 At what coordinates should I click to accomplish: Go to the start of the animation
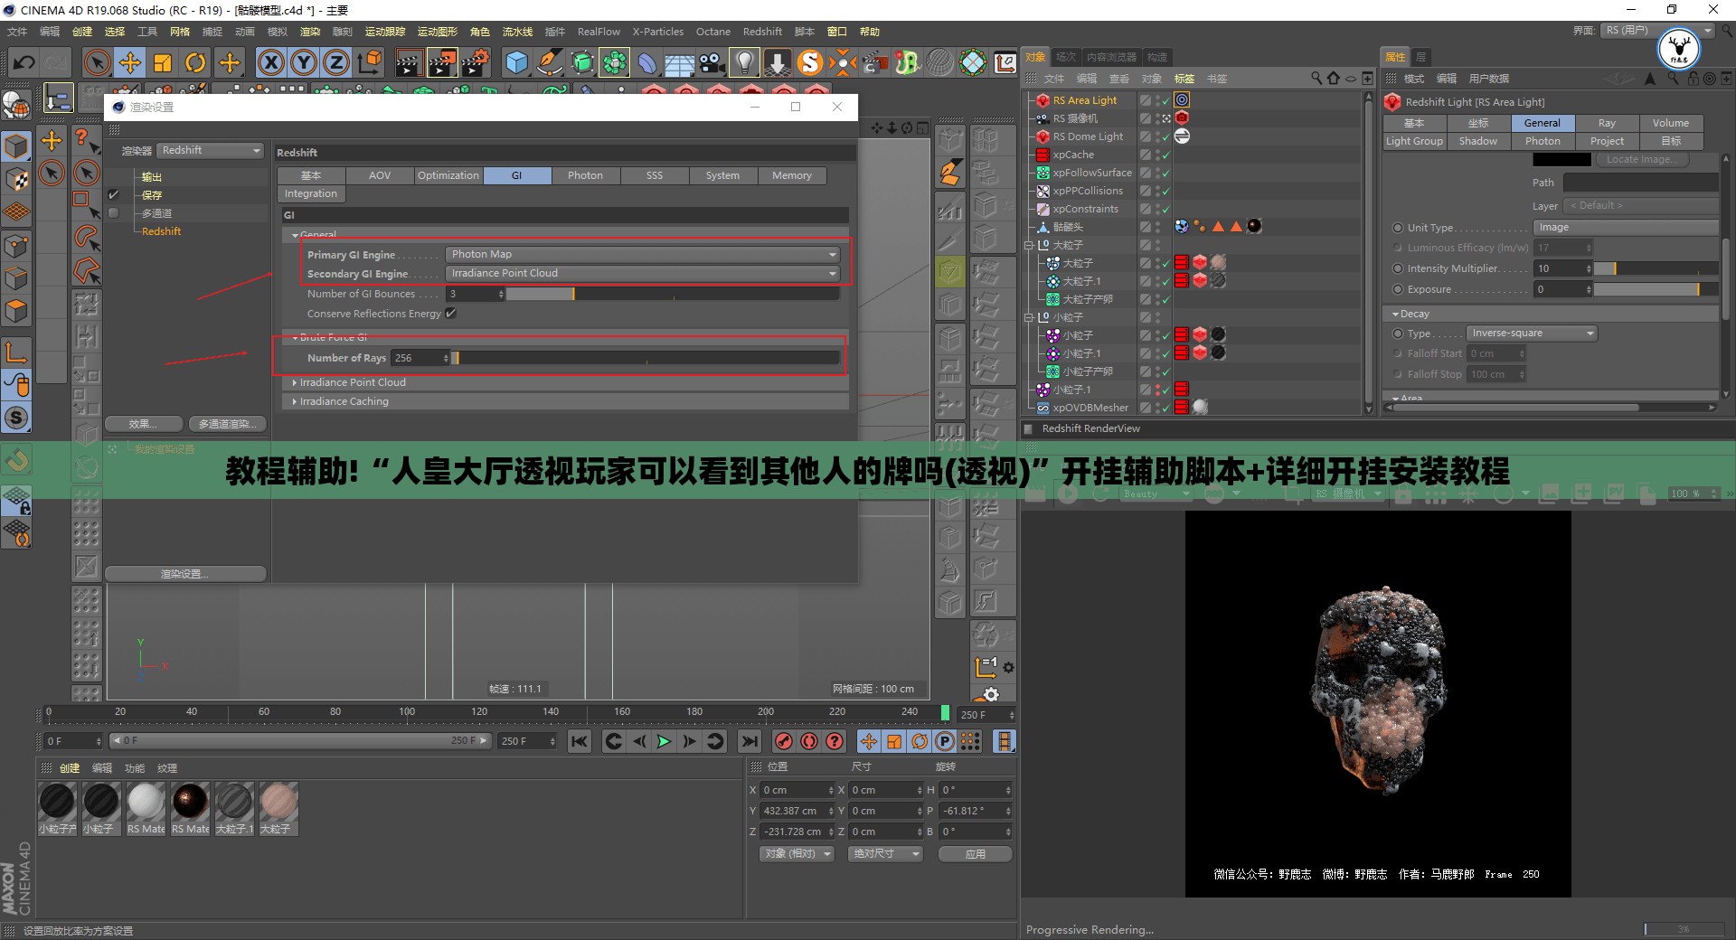point(580,742)
